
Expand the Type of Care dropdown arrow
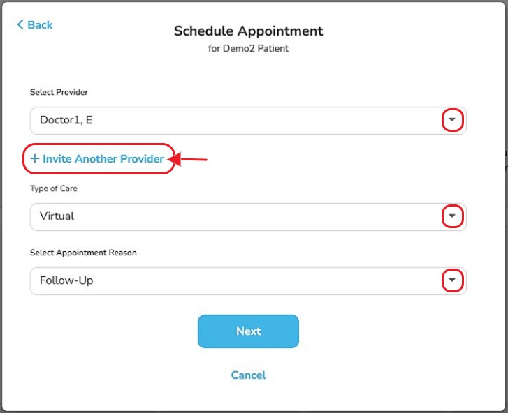click(453, 216)
